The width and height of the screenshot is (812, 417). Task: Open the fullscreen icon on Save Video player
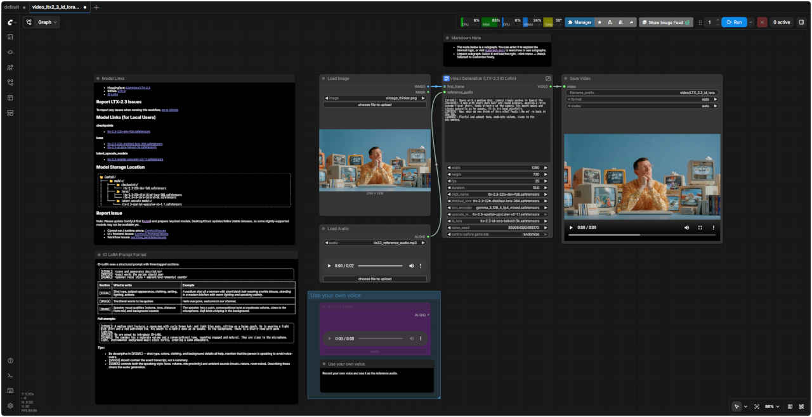point(700,228)
